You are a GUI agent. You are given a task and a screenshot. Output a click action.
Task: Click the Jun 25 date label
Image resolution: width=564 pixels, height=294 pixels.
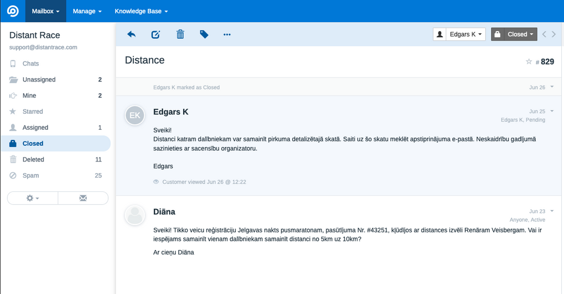537,111
